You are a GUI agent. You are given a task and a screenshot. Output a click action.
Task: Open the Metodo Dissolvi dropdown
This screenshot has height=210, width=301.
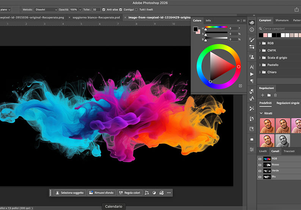(x=46, y=9)
